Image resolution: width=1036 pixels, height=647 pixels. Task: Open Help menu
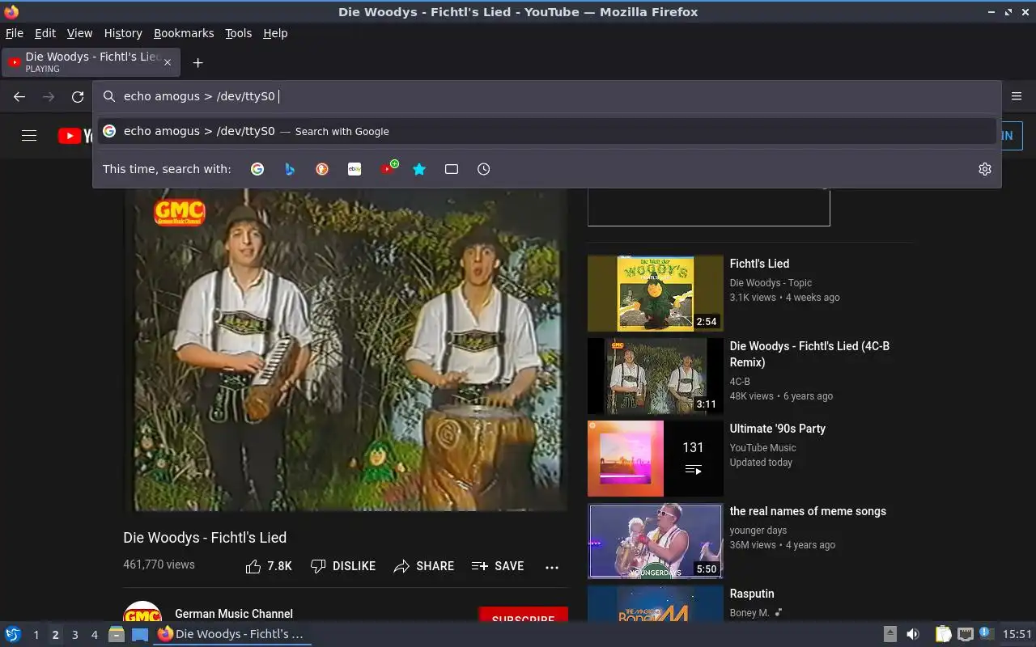(275, 33)
